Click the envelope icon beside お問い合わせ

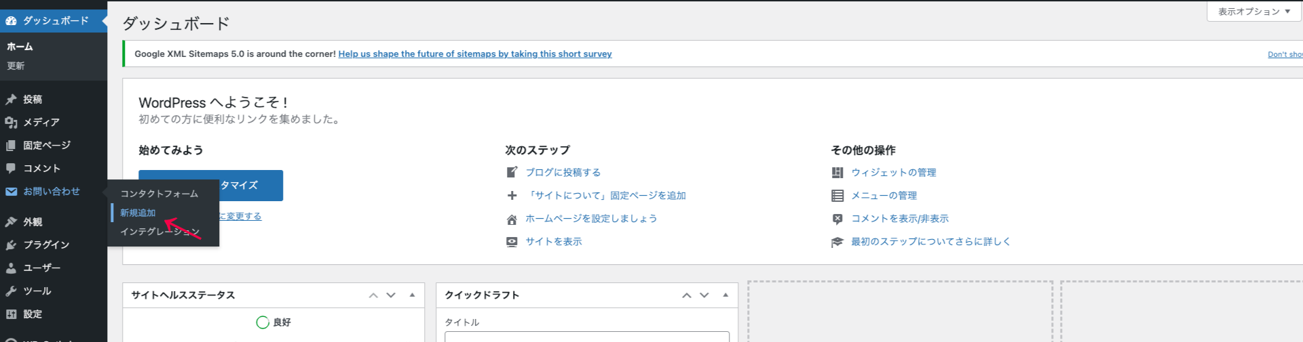tap(11, 192)
